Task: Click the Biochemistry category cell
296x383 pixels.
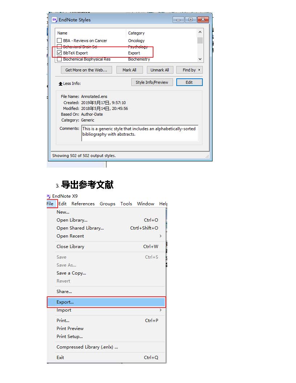Action: pos(139,59)
